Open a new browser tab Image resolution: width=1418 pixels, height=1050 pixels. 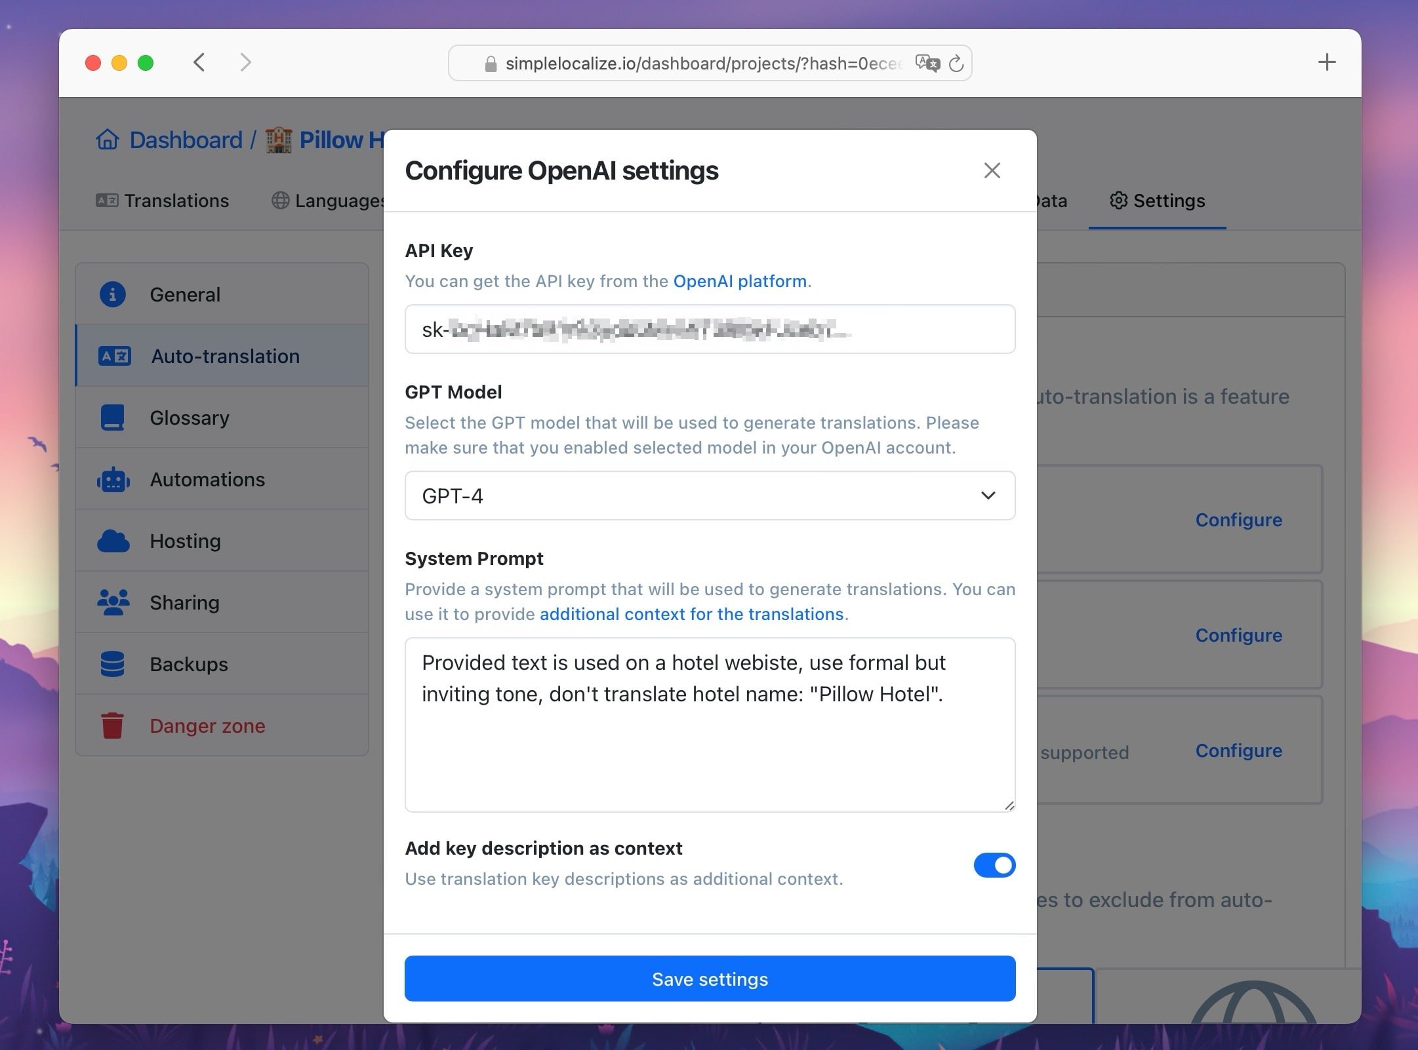[x=1327, y=62]
